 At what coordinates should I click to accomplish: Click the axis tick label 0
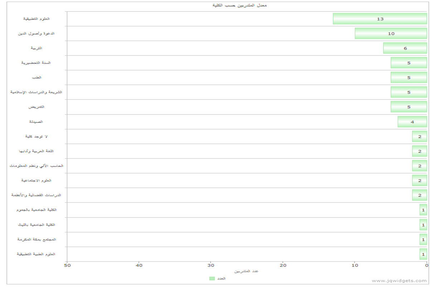tap(427, 265)
